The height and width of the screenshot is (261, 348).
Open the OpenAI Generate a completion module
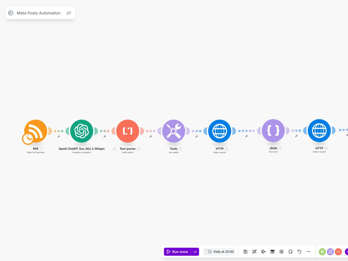pyautogui.click(x=81, y=131)
